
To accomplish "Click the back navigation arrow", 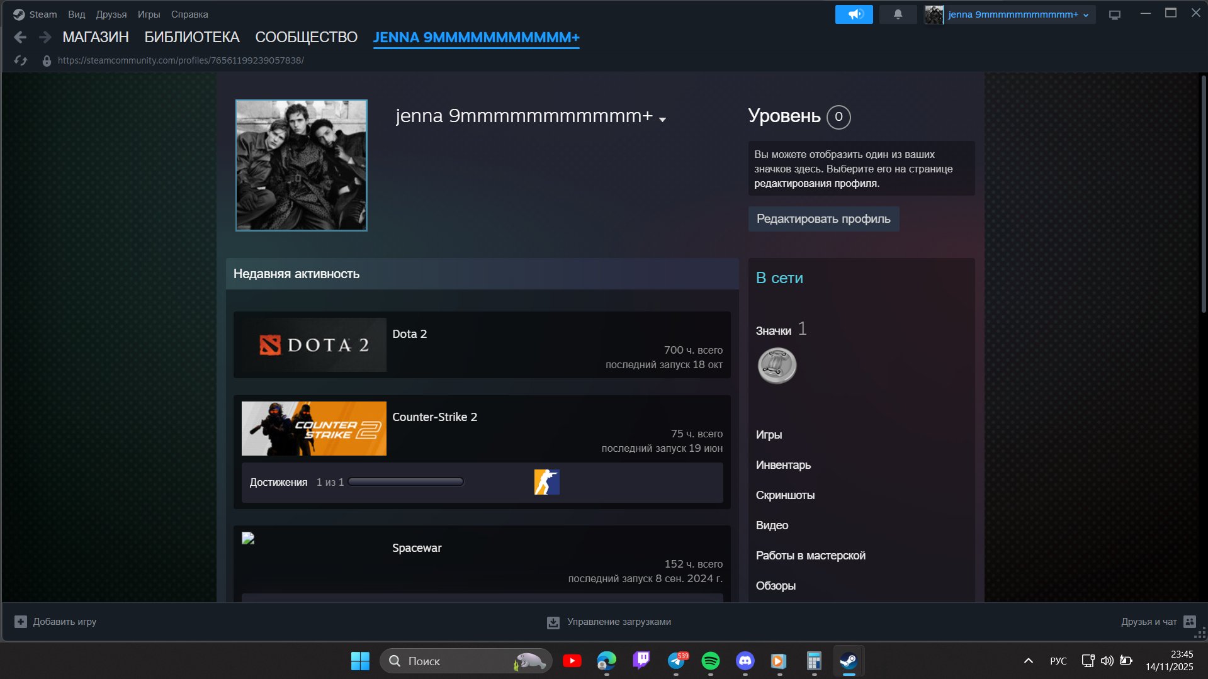I will tap(21, 37).
